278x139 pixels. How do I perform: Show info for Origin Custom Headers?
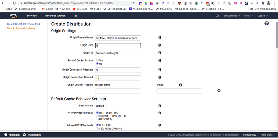(180, 85)
